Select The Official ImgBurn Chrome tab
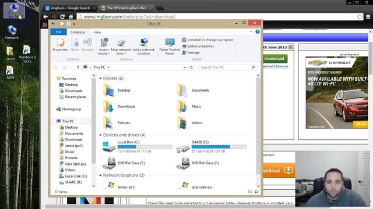Screen dimensions: 373x209 [x=126, y=8]
